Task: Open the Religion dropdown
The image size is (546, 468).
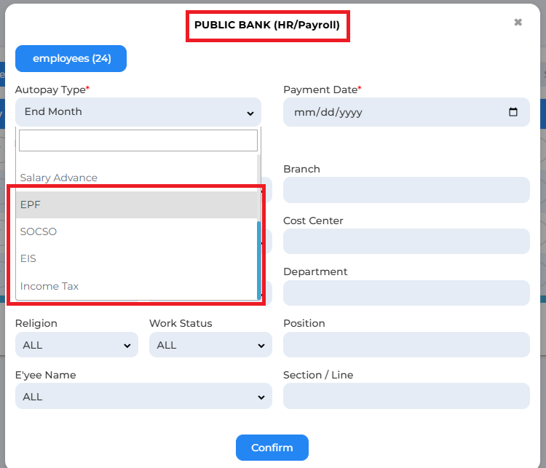Action: (x=76, y=345)
